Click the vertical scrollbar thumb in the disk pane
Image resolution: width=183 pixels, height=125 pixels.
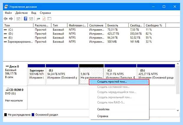[178, 80]
